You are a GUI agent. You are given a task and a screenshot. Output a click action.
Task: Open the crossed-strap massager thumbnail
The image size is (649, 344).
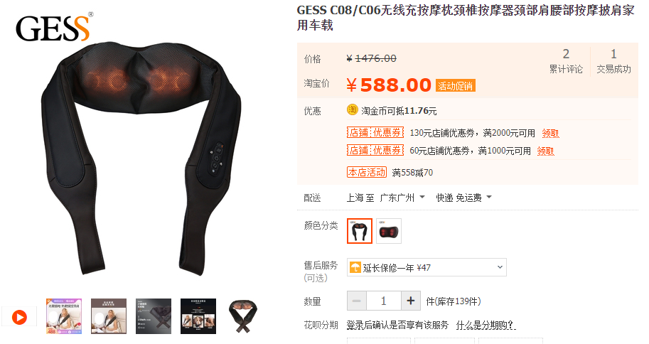pyautogui.click(x=243, y=317)
